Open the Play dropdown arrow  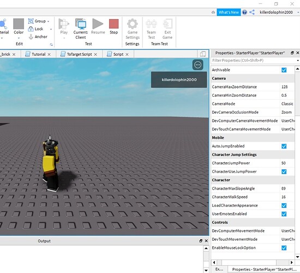tap(64, 38)
